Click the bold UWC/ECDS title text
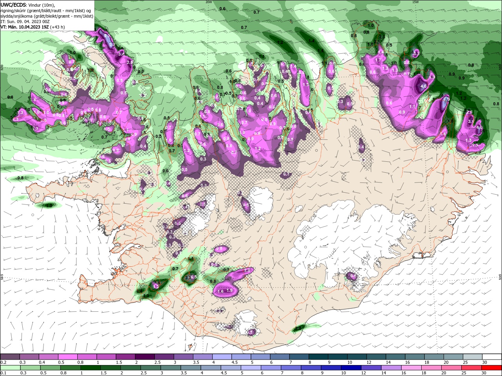Viewport: 502px width, 376px height. pos(14,5)
